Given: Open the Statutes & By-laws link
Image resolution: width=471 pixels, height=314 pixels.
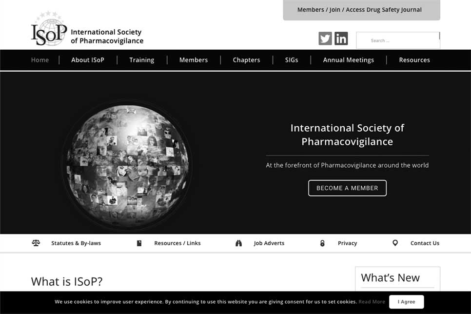Looking at the screenshot, I should click(76, 243).
